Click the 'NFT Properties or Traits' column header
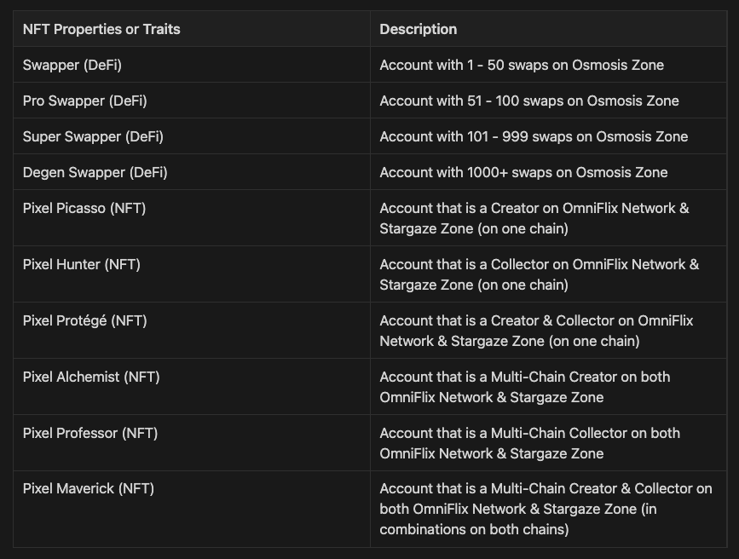 point(101,29)
